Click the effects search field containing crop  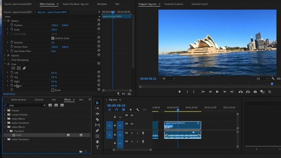click(26, 105)
